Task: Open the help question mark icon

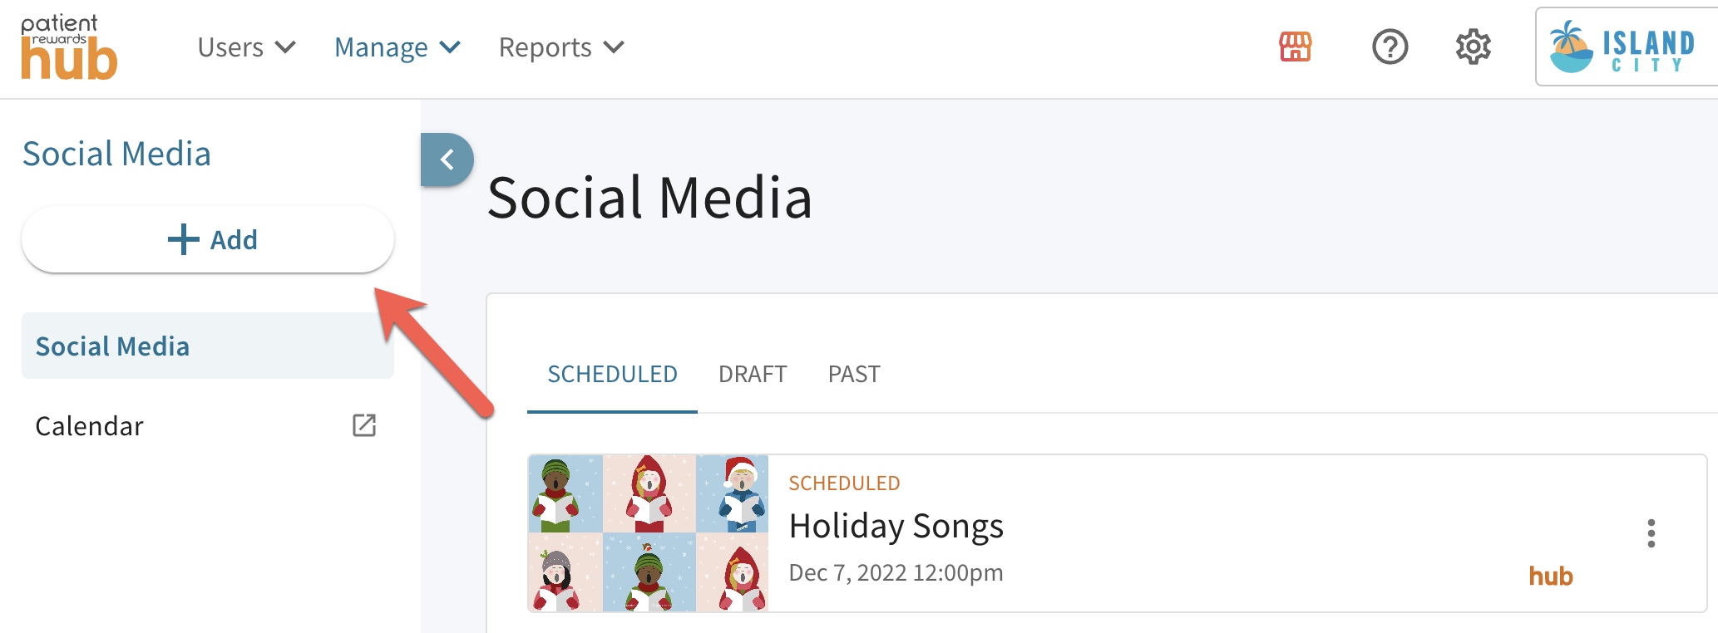Action: [x=1390, y=47]
